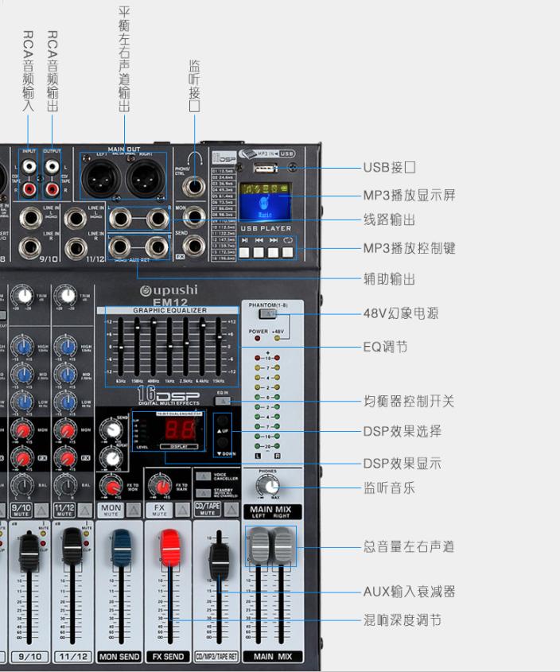Click the channel 11/12 BAL knob
The width and height of the screenshot is (560, 672).
(x=66, y=486)
